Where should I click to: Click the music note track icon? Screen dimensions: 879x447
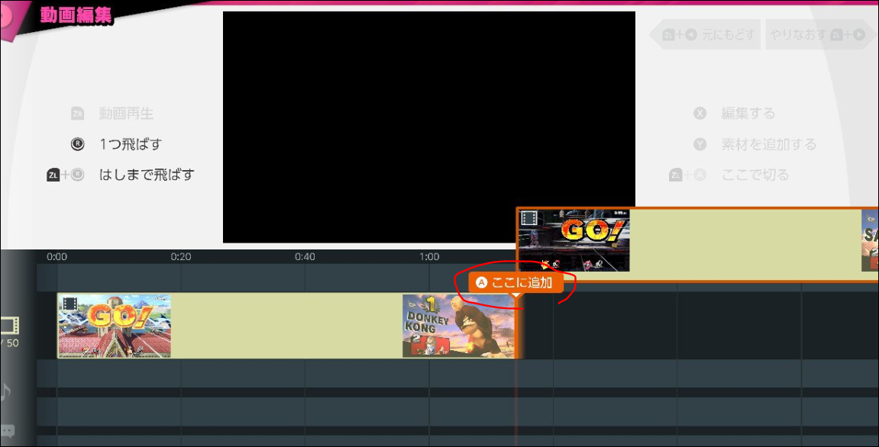(x=5, y=391)
